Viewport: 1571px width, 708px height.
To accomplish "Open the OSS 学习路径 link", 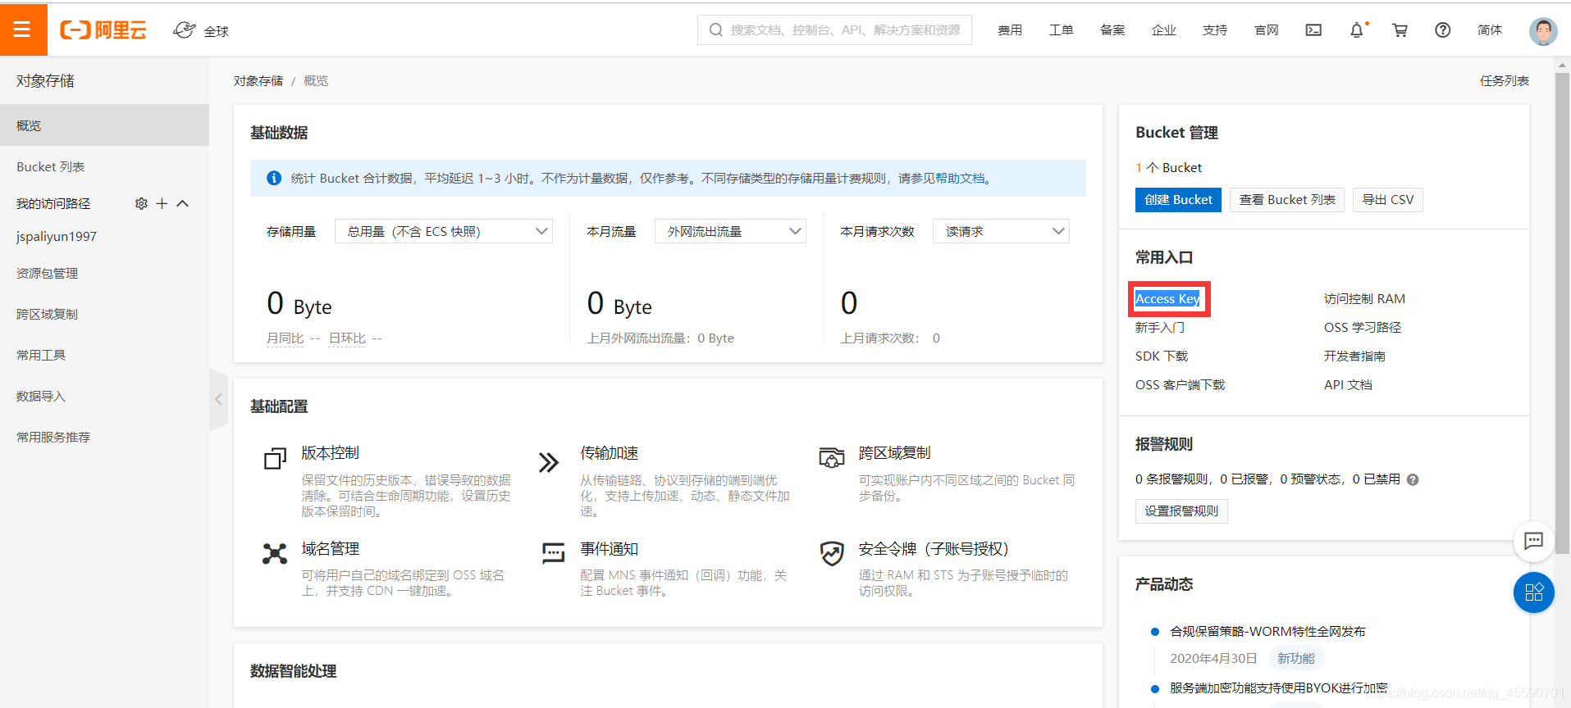I will click(1363, 328).
